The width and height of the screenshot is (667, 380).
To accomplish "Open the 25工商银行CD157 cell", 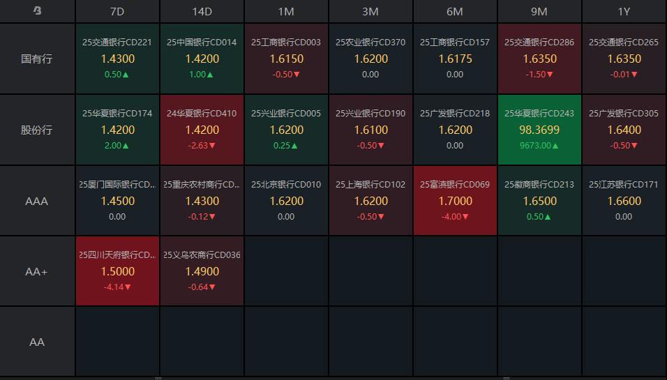I will (x=455, y=59).
